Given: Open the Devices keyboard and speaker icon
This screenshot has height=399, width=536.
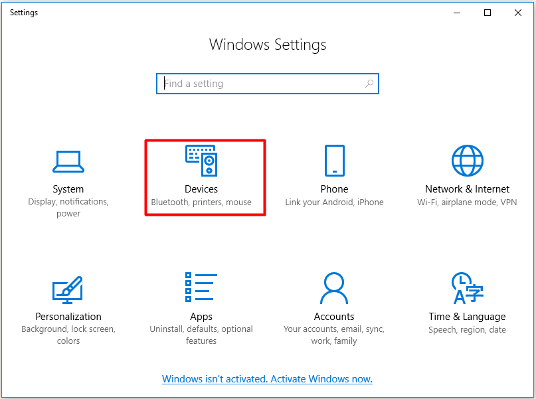Looking at the screenshot, I should 201,161.
